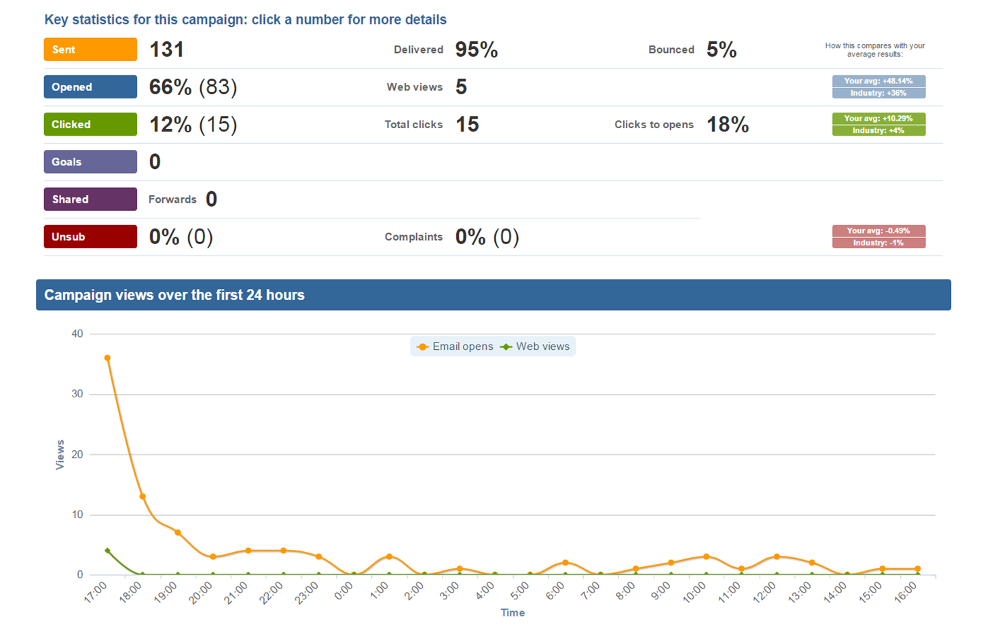
Task: Click the 95% delivered number
Action: click(x=476, y=49)
